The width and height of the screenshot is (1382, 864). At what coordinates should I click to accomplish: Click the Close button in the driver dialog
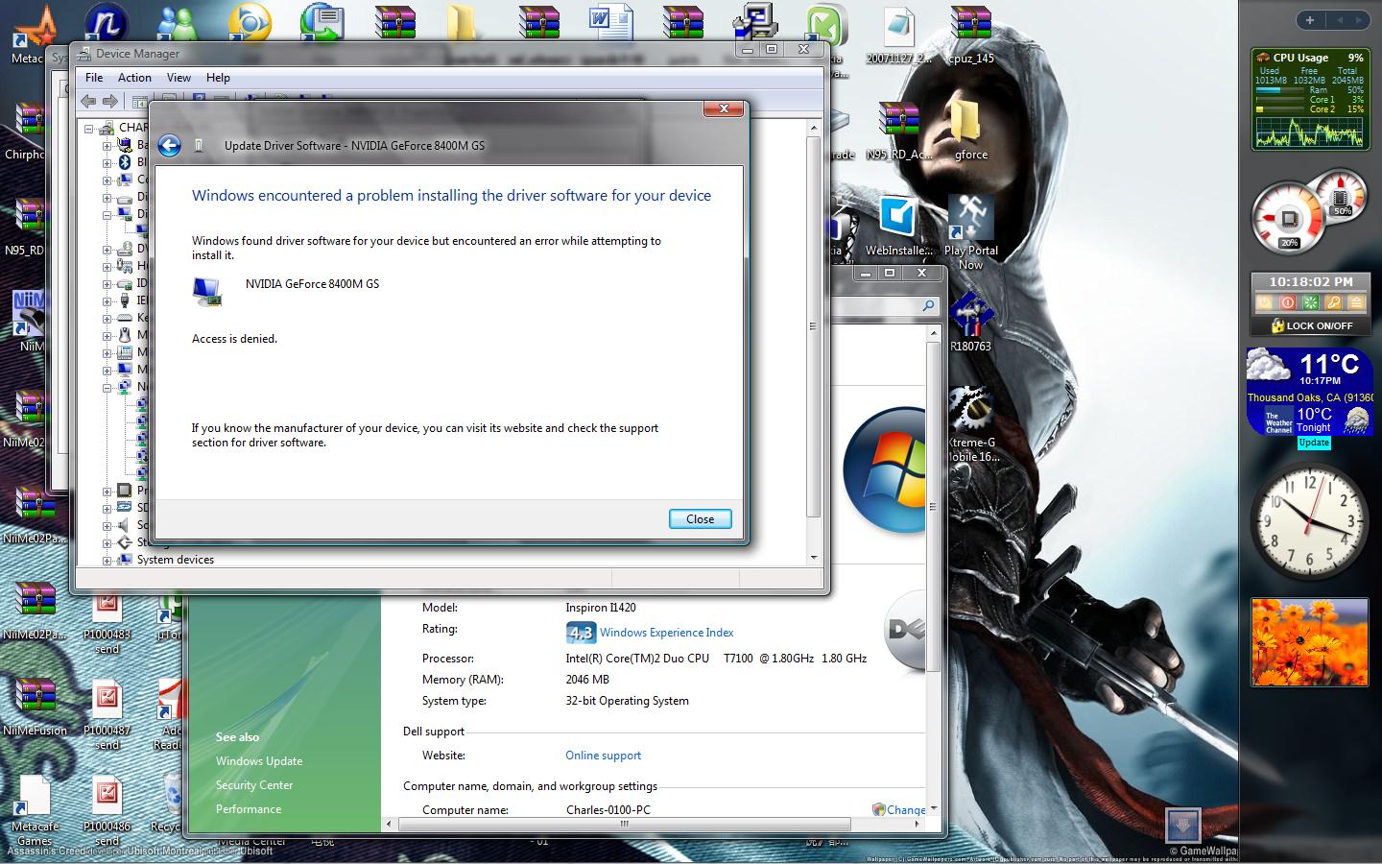[x=700, y=518]
